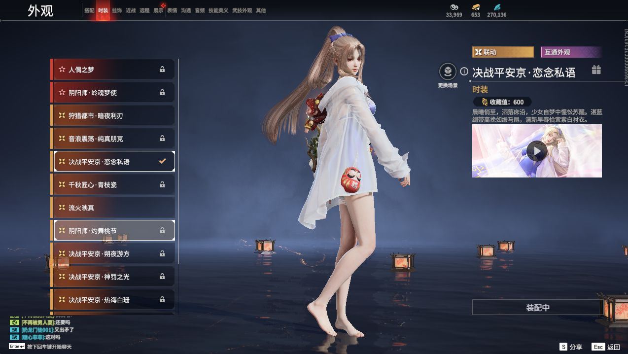This screenshot has width=628, height=354.
Task: Click the gift box icon
Action: [x=596, y=70]
